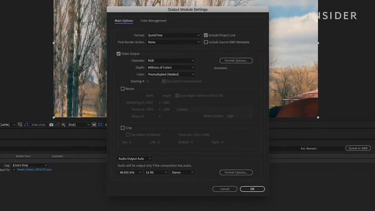
Task: Toggle the Video Output checkbox
Action: pos(118,53)
